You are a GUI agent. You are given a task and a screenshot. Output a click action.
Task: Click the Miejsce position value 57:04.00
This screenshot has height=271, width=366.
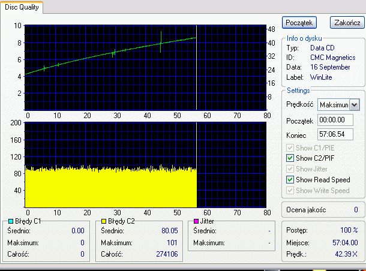point(345,243)
